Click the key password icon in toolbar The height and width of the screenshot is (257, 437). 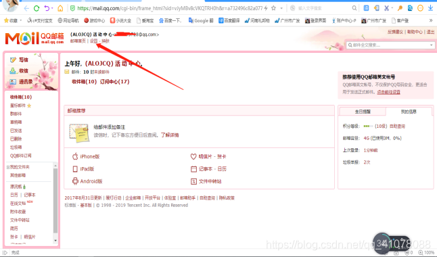click(x=400, y=8)
